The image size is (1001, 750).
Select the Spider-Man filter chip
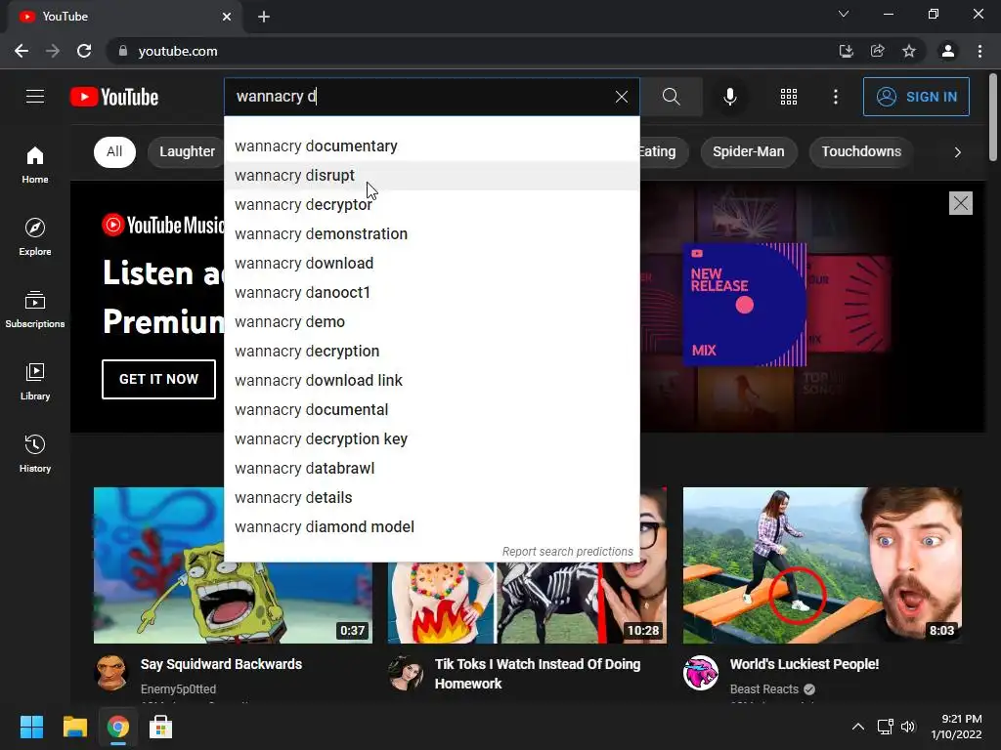click(x=749, y=151)
